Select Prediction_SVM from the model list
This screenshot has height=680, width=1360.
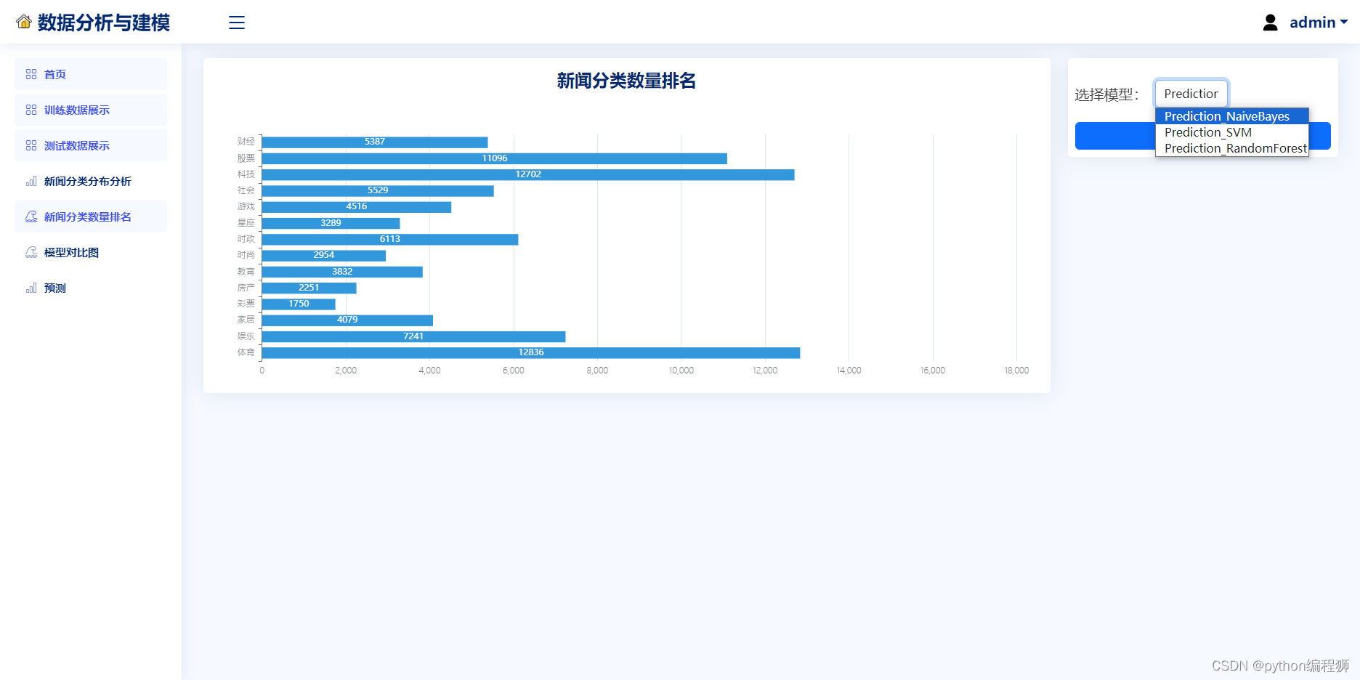tap(1207, 132)
